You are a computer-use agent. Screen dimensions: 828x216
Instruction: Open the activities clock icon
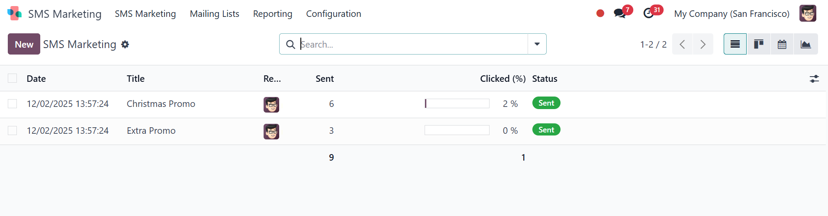(649, 13)
